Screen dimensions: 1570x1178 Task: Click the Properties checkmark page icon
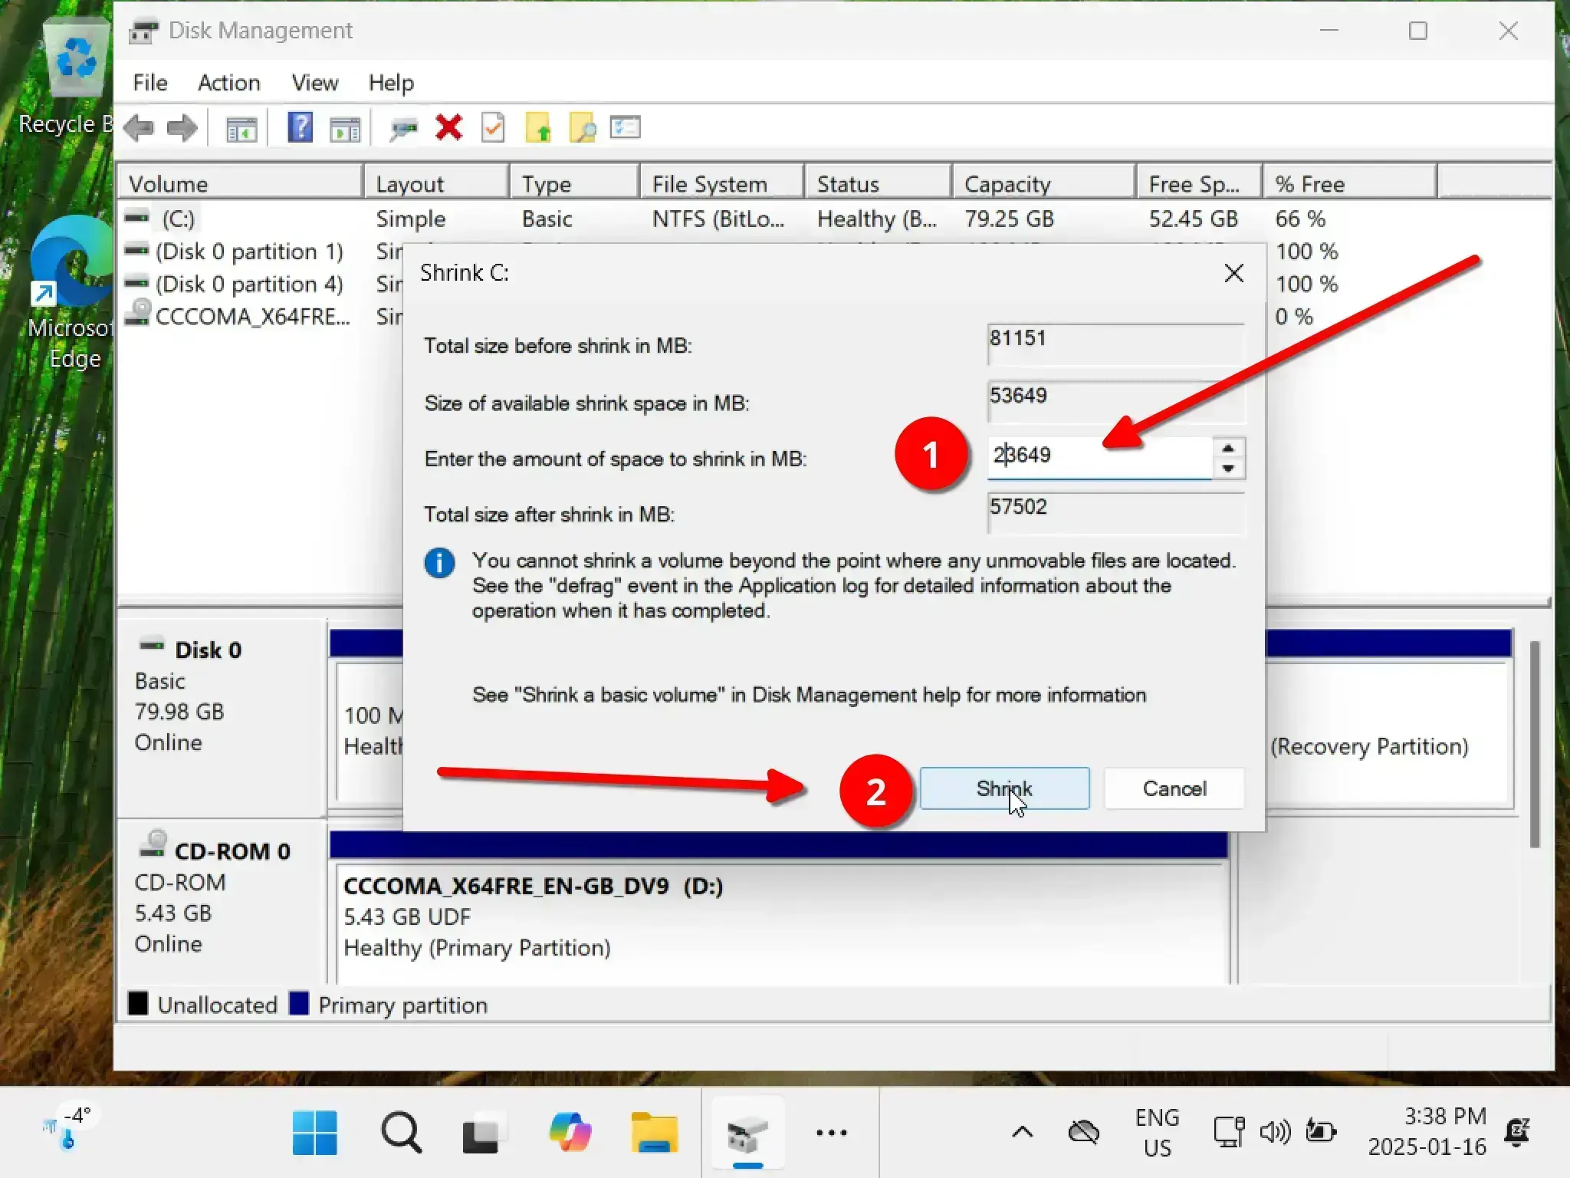click(x=493, y=127)
